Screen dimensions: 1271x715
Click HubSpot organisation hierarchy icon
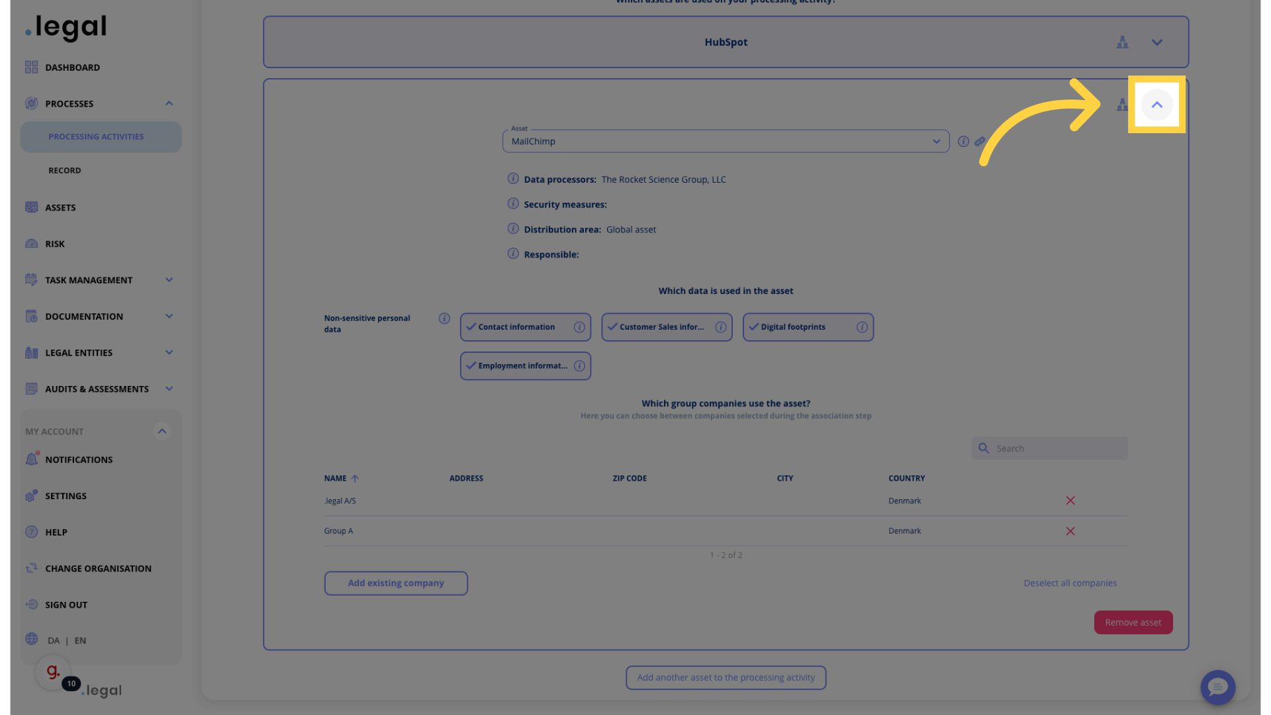1122,42
